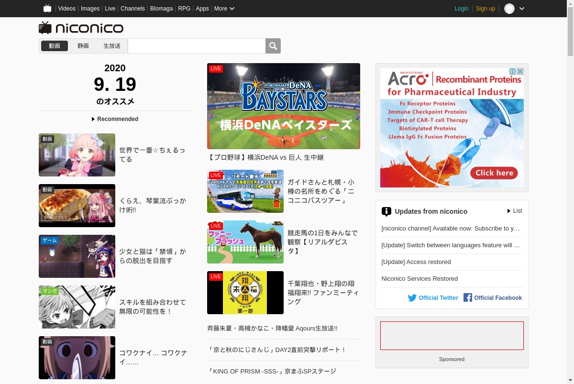Open 競走馬の1日をみんなで観察 title
Screen dimensions: 574x384
(322, 242)
